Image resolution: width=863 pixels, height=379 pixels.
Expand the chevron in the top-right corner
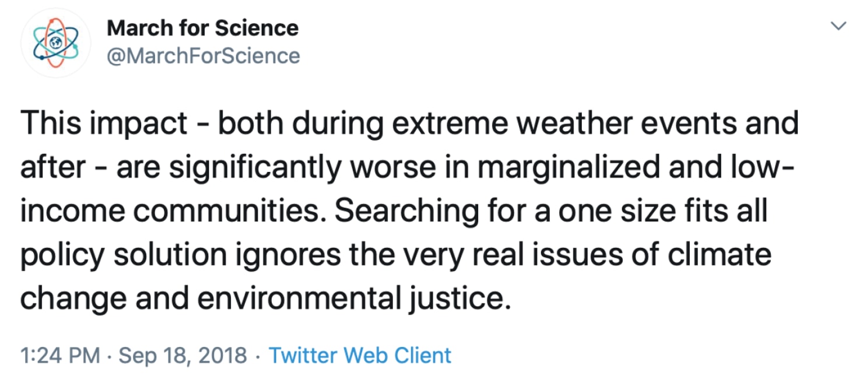838,26
